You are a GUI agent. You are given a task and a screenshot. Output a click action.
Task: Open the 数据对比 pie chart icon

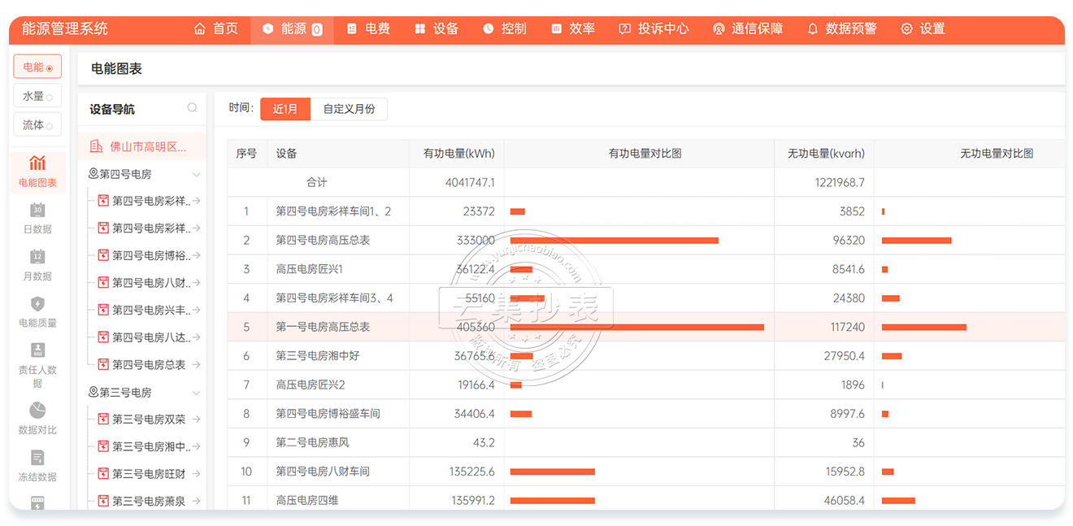point(37,411)
